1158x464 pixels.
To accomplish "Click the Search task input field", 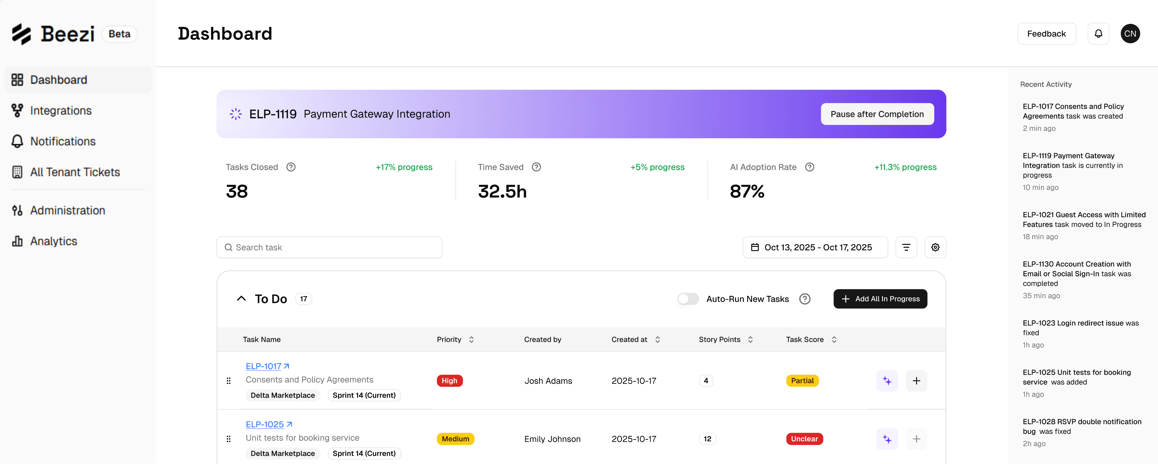I will [x=329, y=247].
